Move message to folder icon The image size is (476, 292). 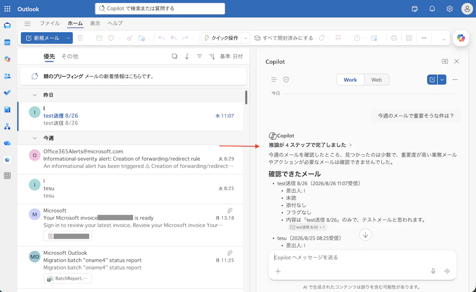click(x=141, y=38)
